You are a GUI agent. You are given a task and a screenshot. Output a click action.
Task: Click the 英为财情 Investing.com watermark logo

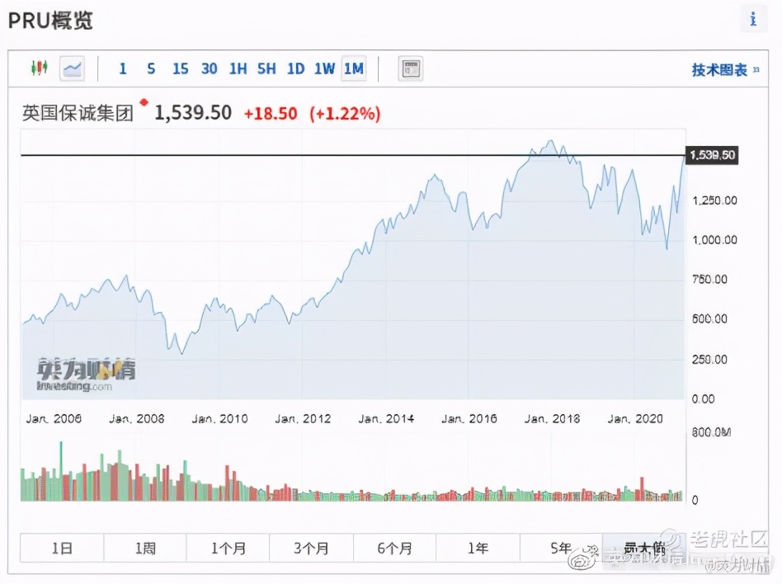pyautogui.click(x=85, y=374)
